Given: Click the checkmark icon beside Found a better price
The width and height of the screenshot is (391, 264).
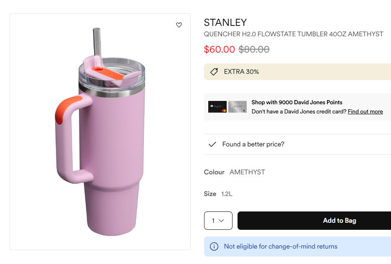Looking at the screenshot, I should pyautogui.click(x=212, y=144).
